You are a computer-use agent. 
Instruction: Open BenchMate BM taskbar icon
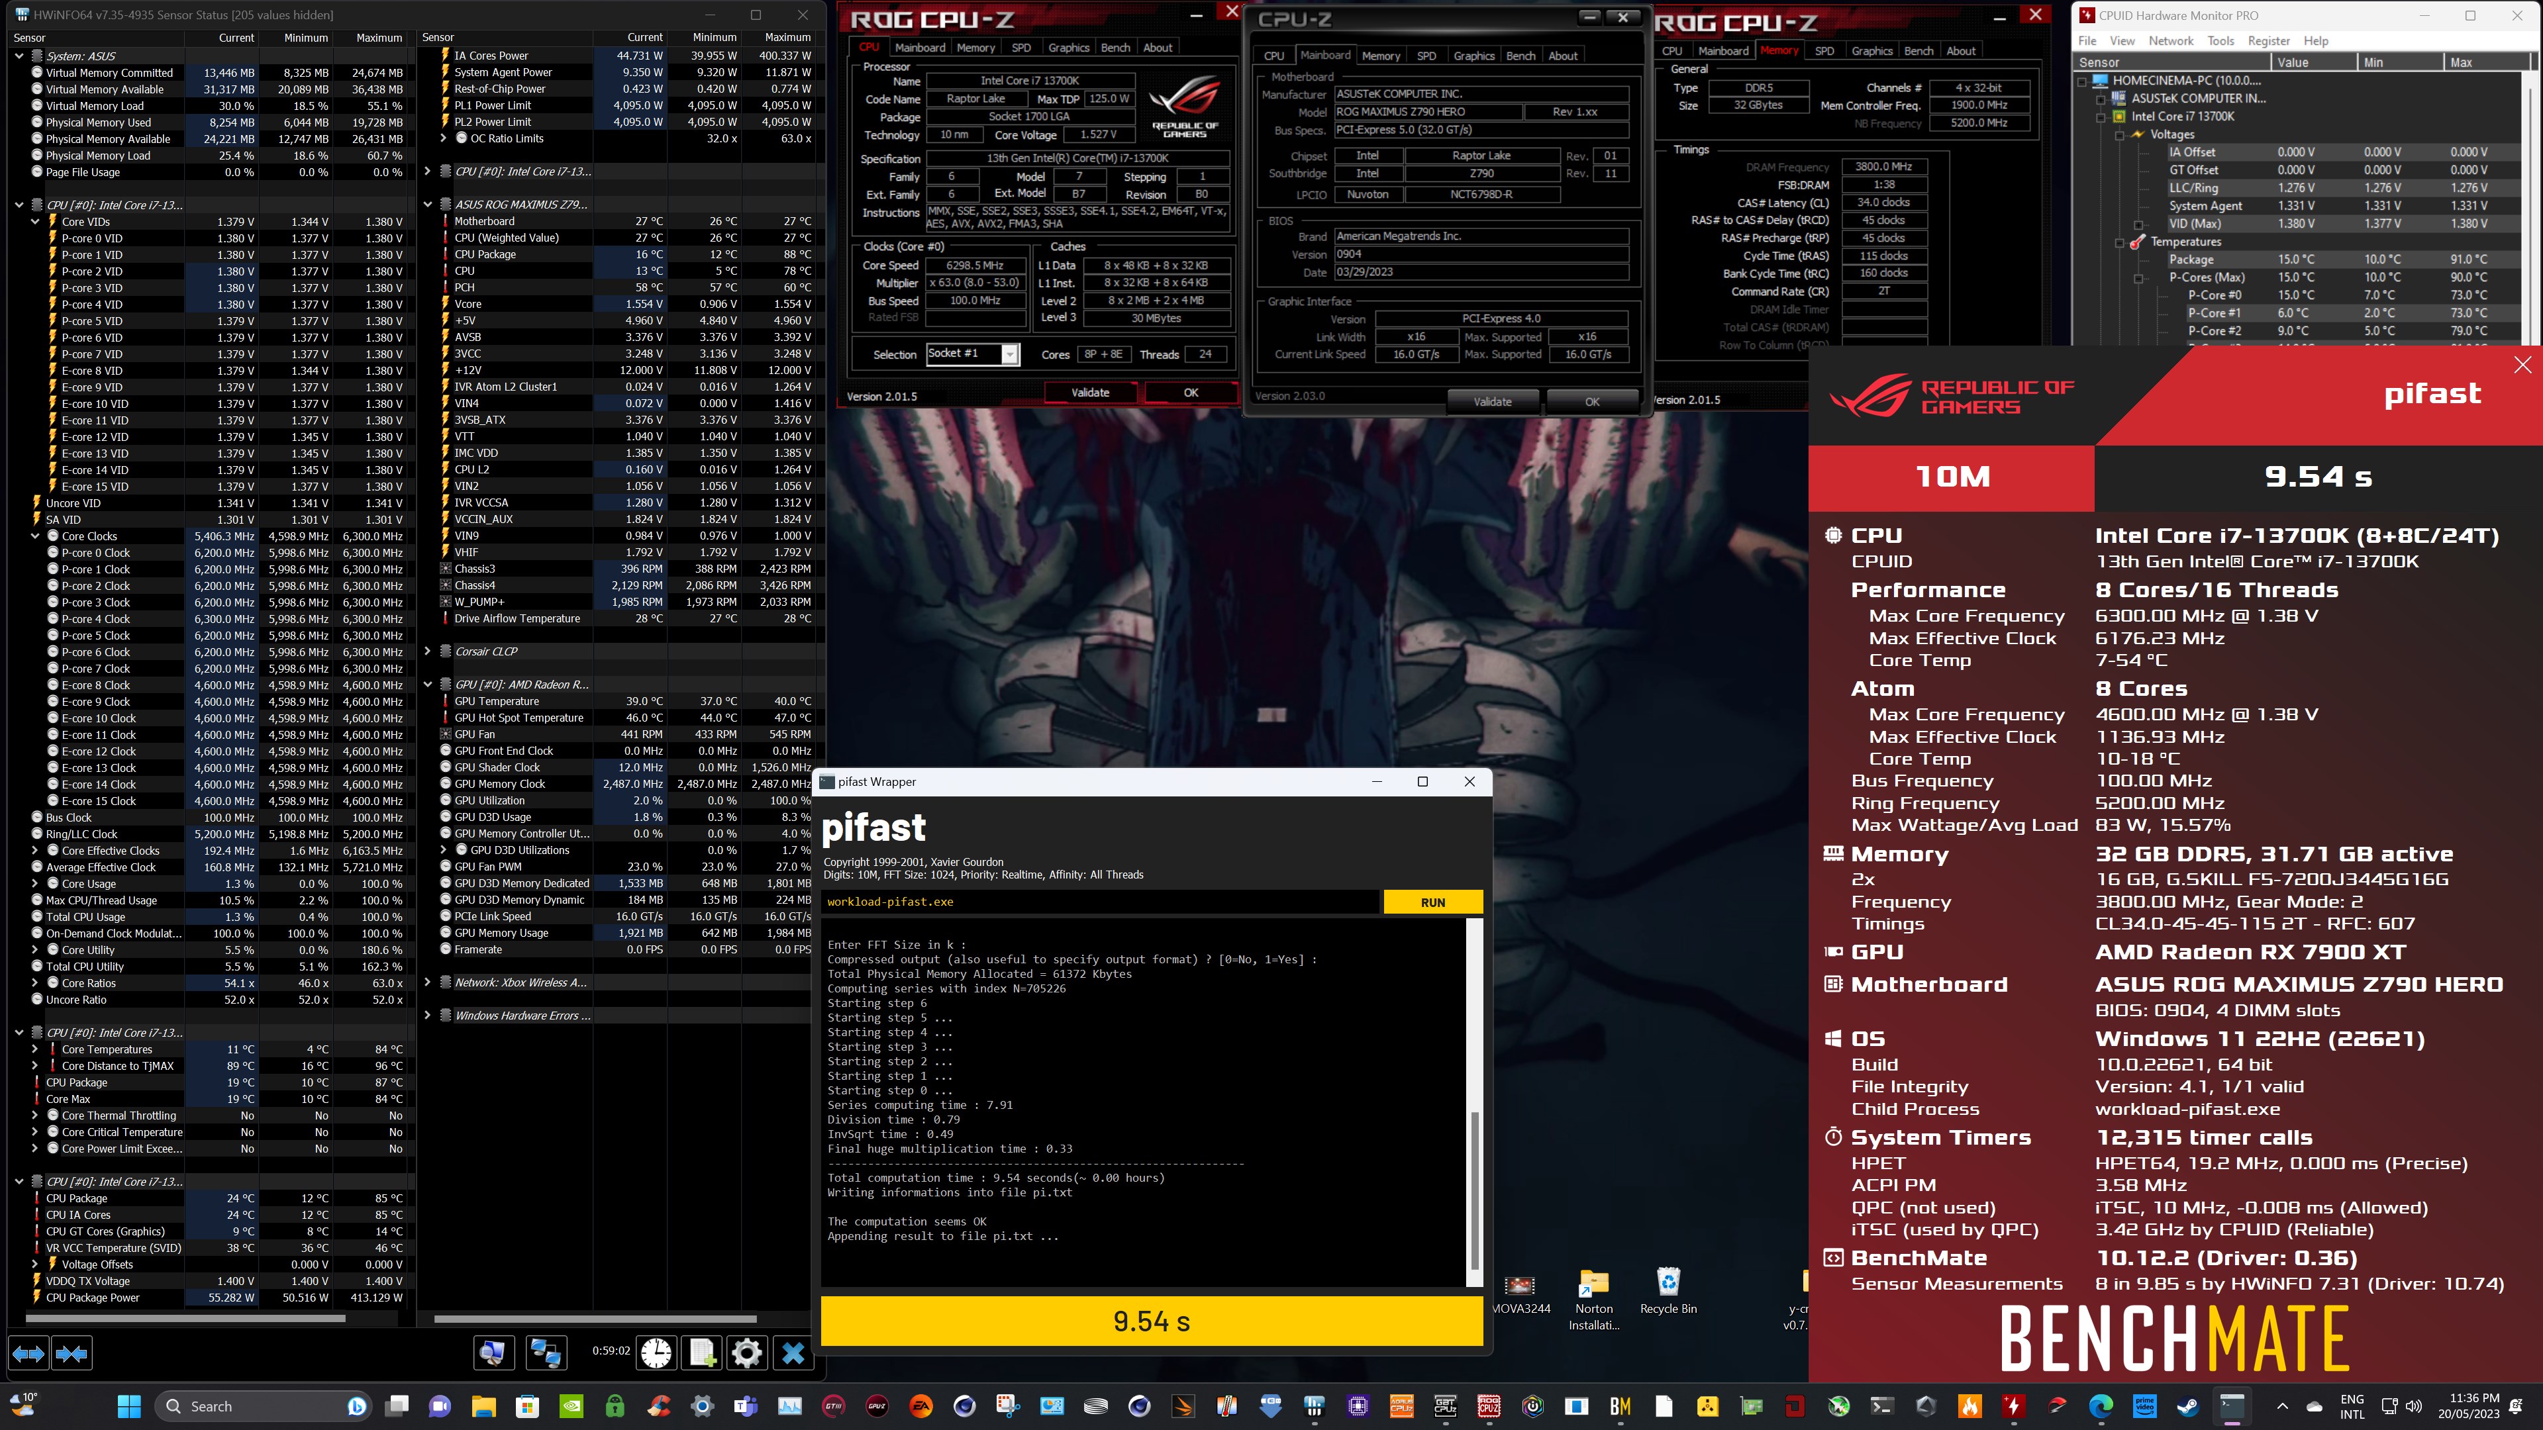click(x=1620, y=1406)
